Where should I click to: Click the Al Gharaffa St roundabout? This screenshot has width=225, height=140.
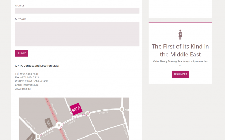point(38,136)
